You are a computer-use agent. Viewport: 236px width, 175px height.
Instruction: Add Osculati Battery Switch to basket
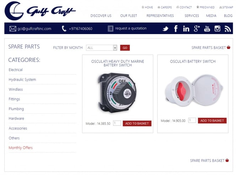(x=212, y=121)
